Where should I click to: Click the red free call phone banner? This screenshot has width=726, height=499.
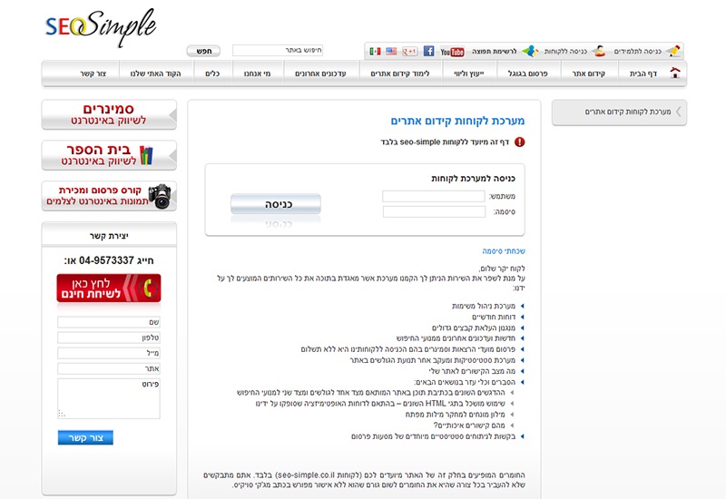109,289
